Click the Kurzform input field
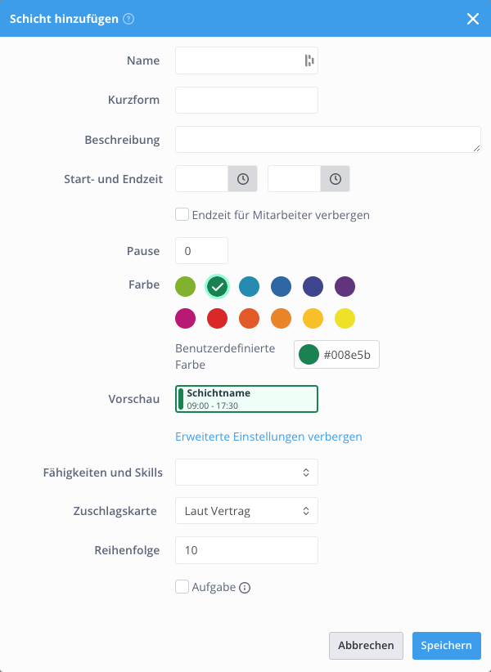491x672 pixels. point(246,101)
